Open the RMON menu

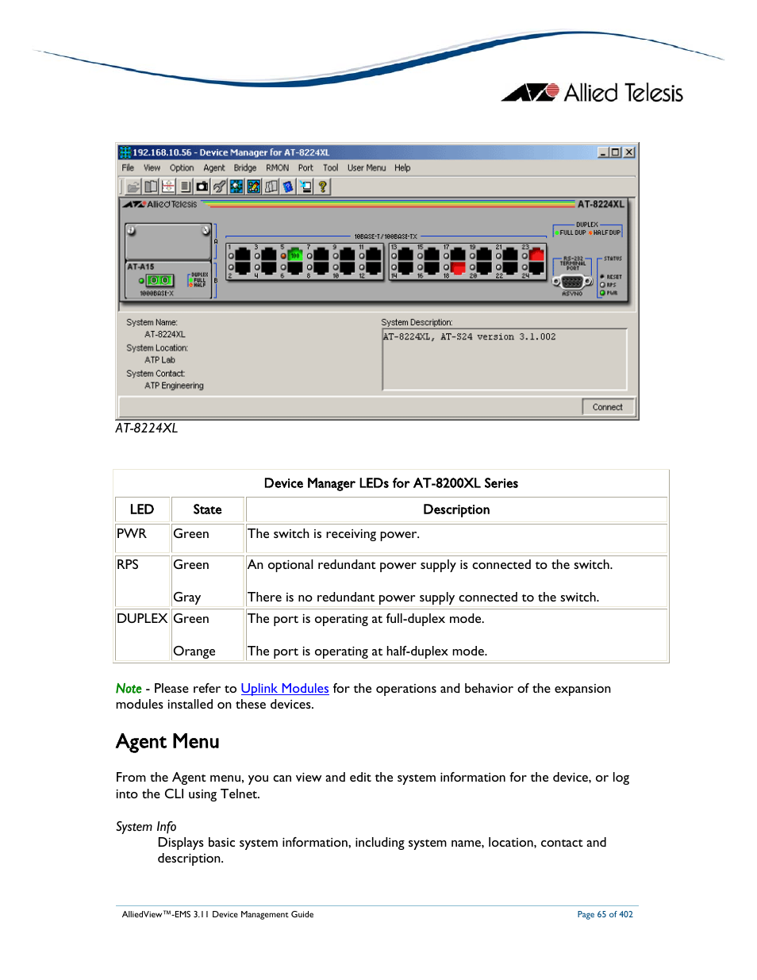coord(278,167)
